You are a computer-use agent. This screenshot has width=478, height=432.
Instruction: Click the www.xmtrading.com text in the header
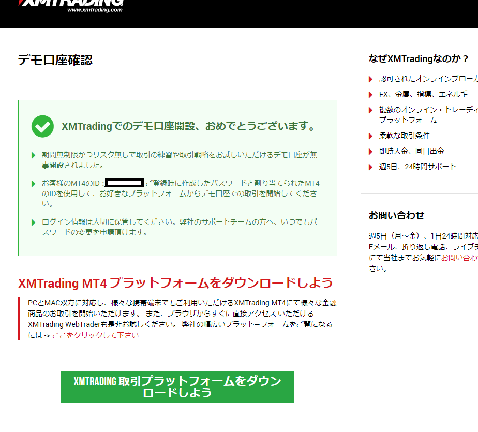pos(95,10)
